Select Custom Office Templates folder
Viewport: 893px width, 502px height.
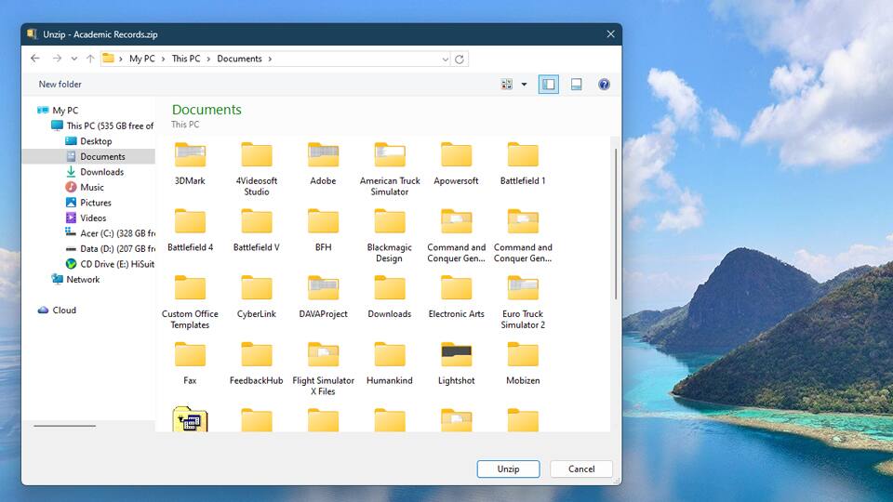click(190, 302)
